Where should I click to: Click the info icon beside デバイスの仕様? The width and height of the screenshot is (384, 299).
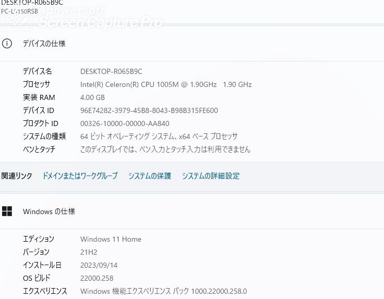point(7,44)
